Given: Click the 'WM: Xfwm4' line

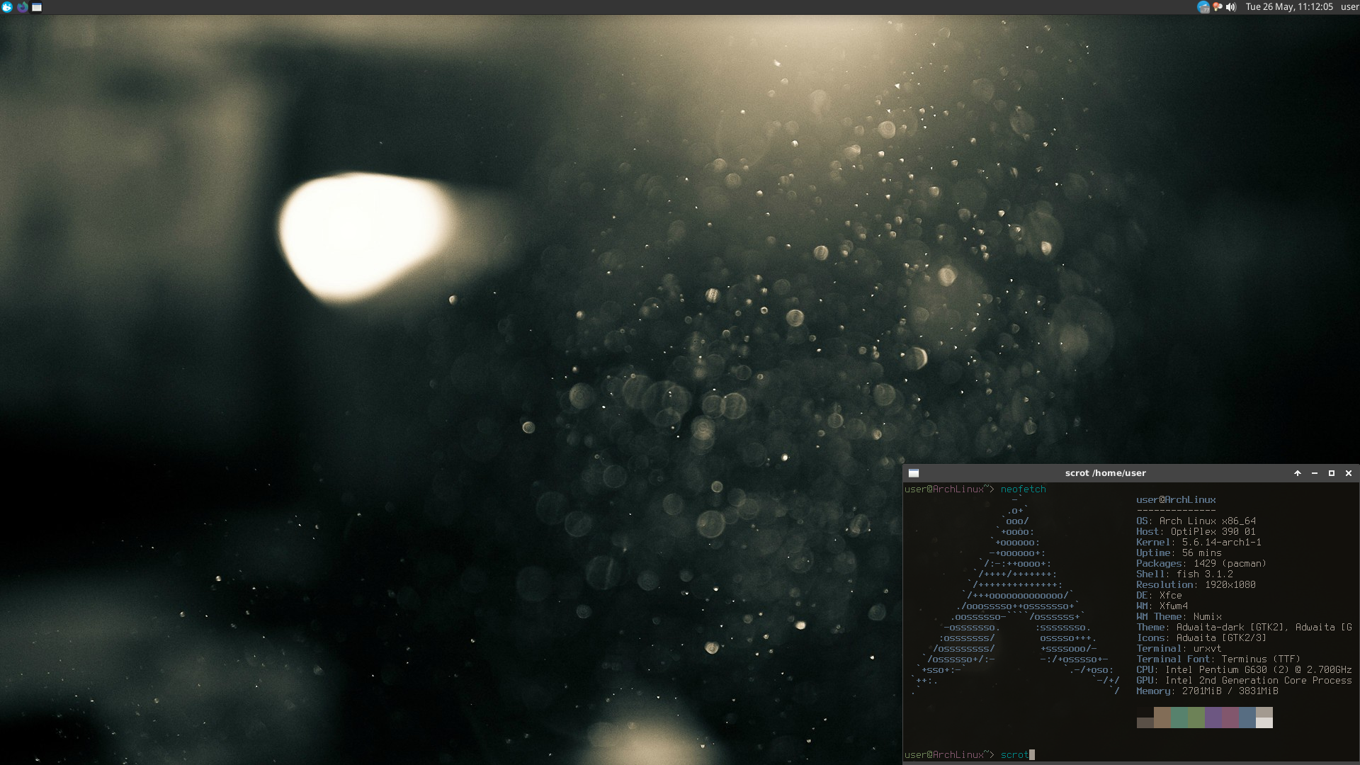Looking at the screenshot, I should 1162,606.
